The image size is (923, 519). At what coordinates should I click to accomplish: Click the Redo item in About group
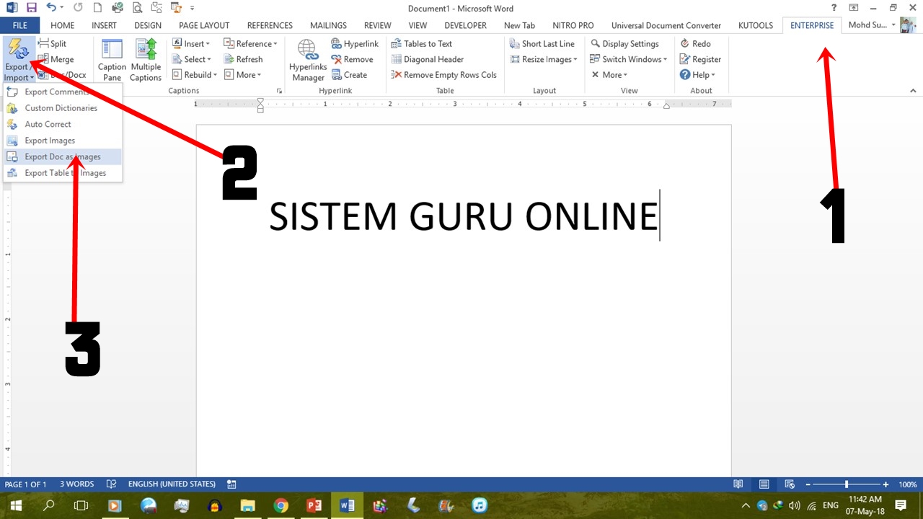coord(695,44)
